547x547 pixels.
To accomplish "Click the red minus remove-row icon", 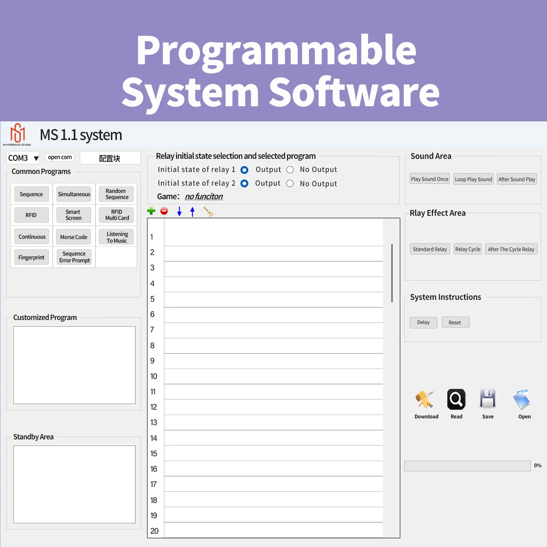I will pyautogui.click(x=164, y=211).
